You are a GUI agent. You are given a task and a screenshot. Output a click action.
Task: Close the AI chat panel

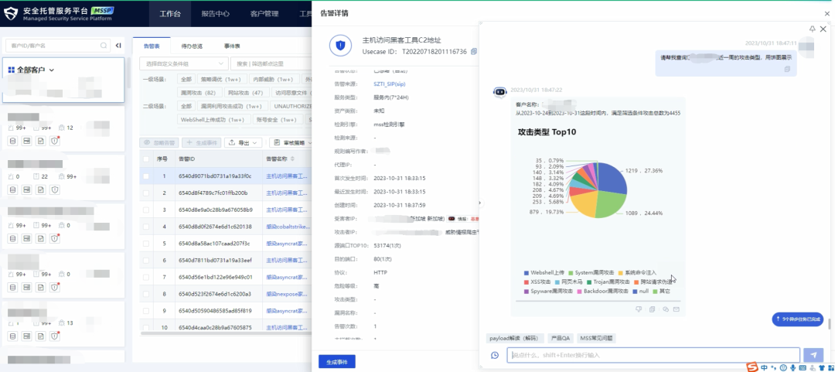coord(823,29)
